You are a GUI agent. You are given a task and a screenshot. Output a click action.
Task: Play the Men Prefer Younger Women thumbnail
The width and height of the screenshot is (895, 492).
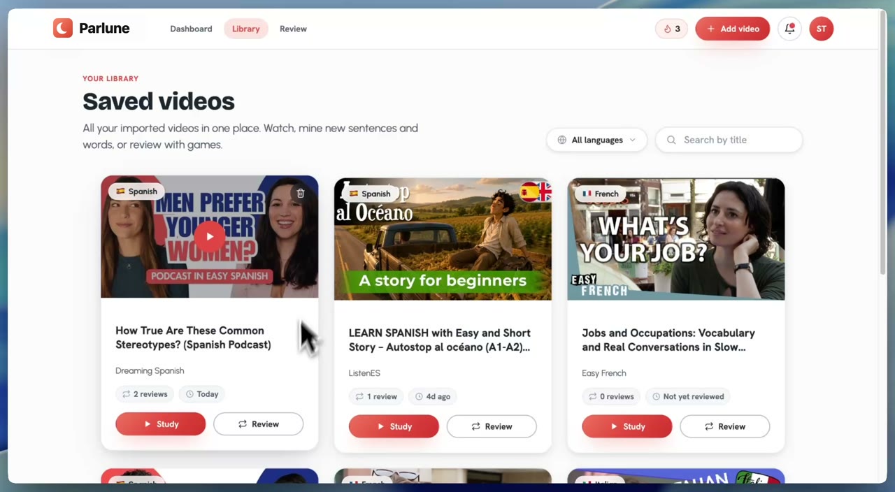point(209,236)
